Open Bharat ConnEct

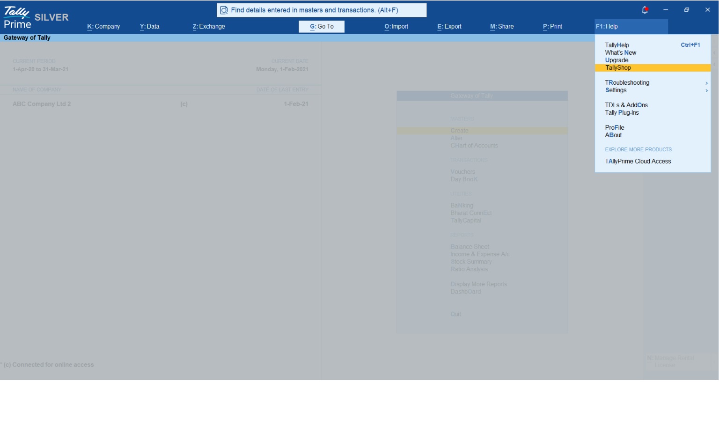tap(471, 213)
